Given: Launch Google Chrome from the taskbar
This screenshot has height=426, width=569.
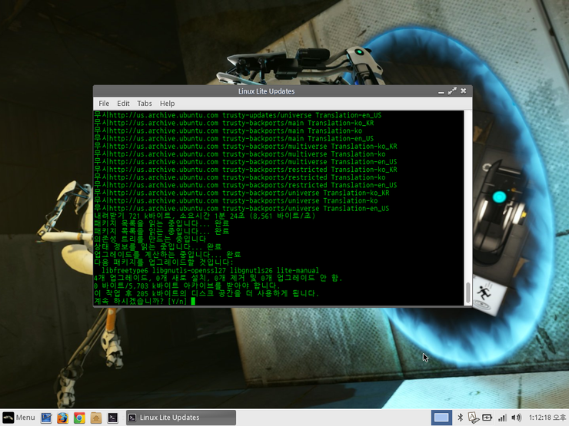Looking at the screenshot, I should pos(79,418).
